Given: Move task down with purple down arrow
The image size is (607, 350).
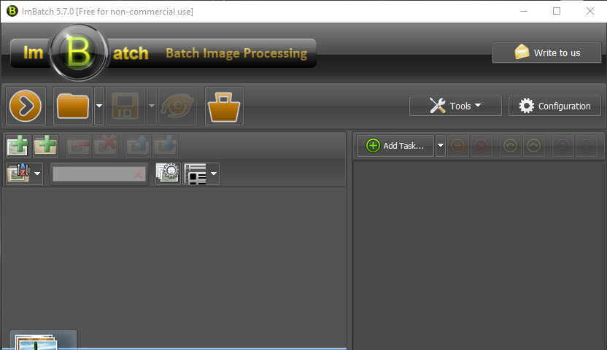Looking at the screenshot, I should (x=586, y=146).
